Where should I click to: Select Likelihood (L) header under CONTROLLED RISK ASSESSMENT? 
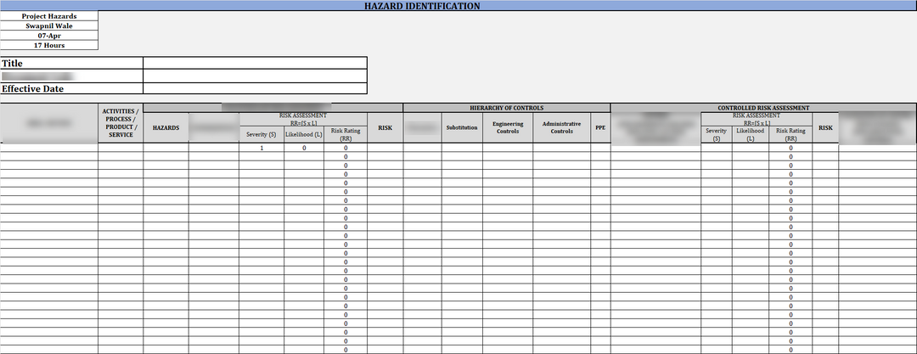[751, 135]
